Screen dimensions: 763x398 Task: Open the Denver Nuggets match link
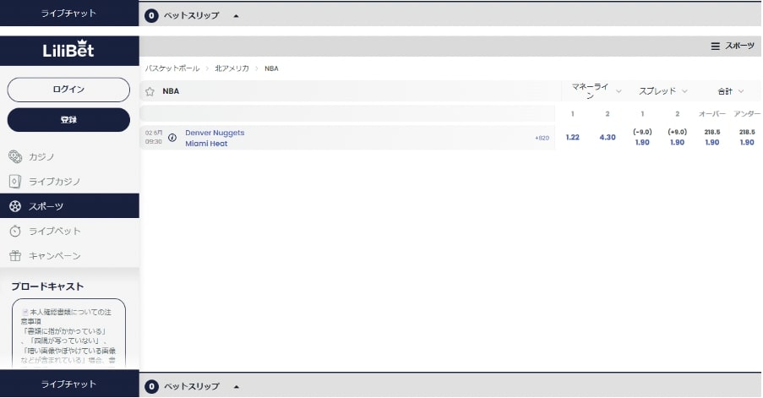pyautogui.click(x=215, y=133)
